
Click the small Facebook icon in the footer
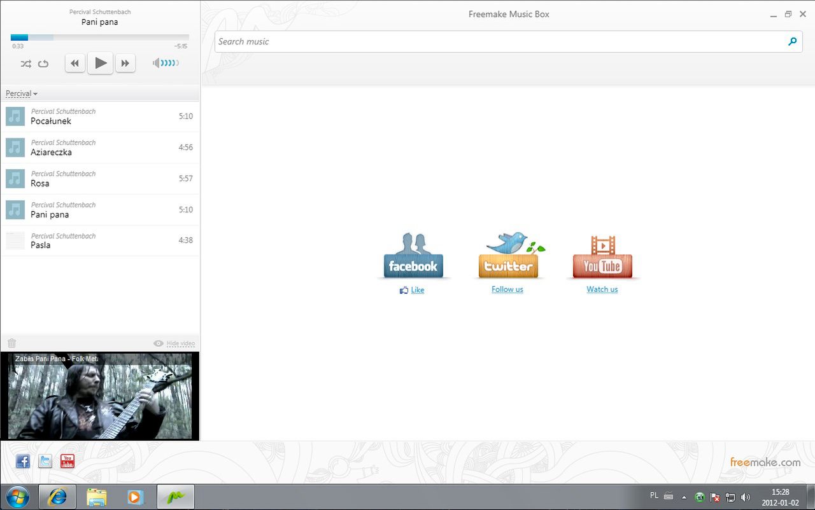coord(23,461)
